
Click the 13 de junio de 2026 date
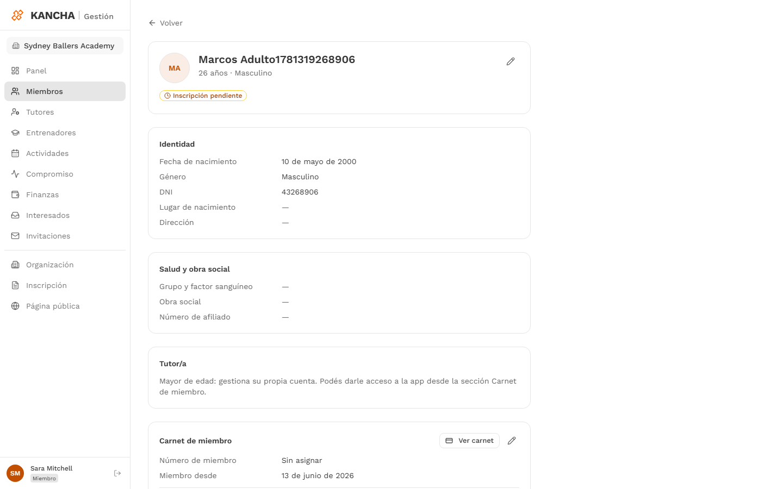point(318,475)
